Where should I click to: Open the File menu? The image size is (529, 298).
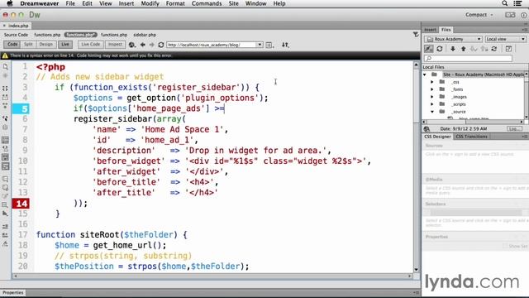[70, 3]
